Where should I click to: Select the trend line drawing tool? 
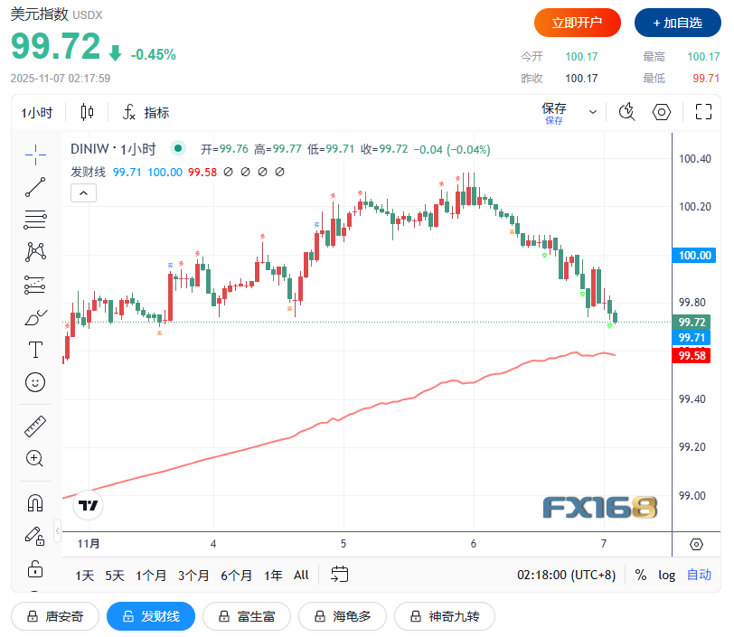35,187
